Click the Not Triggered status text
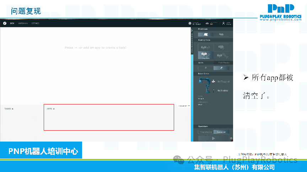The width and height of the screenshot is (307, 172). coord(223,81)
